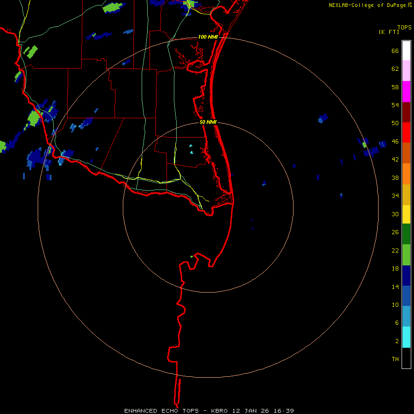Click the 22 value on the legend

click(395, 250)
